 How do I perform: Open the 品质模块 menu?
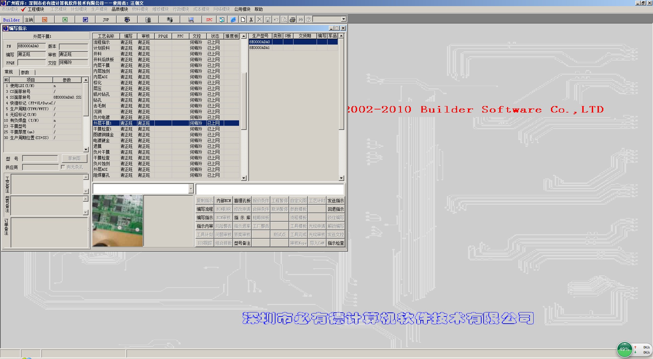(120, 9)
